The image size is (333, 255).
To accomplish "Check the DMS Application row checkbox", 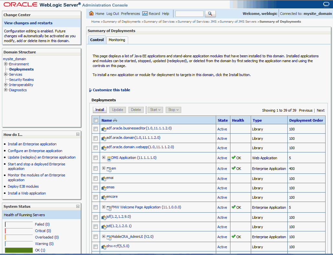I will click(x=95, y=158).
